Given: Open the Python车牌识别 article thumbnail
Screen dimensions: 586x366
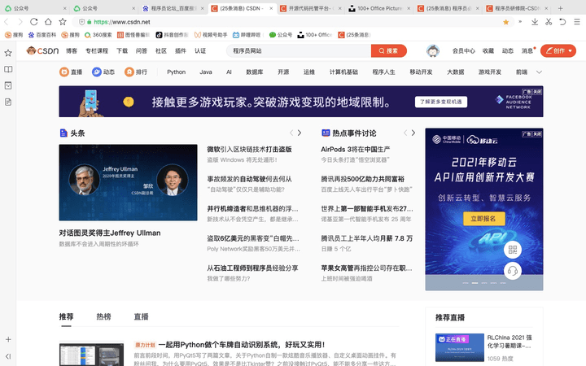Looking at the screenshot, I should (91, 354).
